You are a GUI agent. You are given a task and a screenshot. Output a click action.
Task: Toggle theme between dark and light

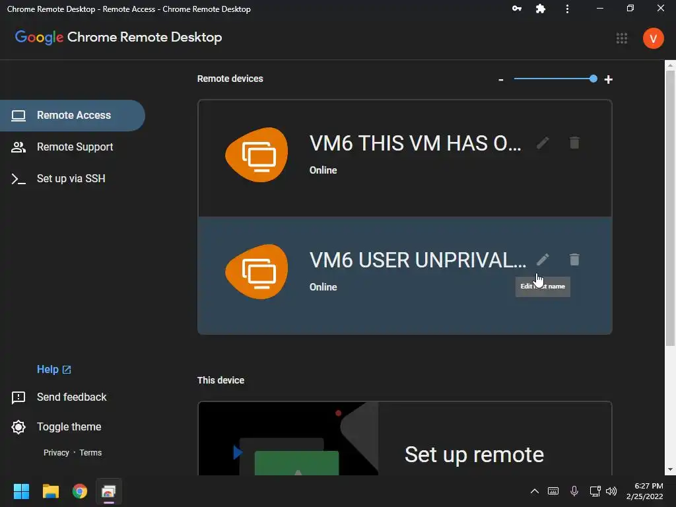click(57, 427)
